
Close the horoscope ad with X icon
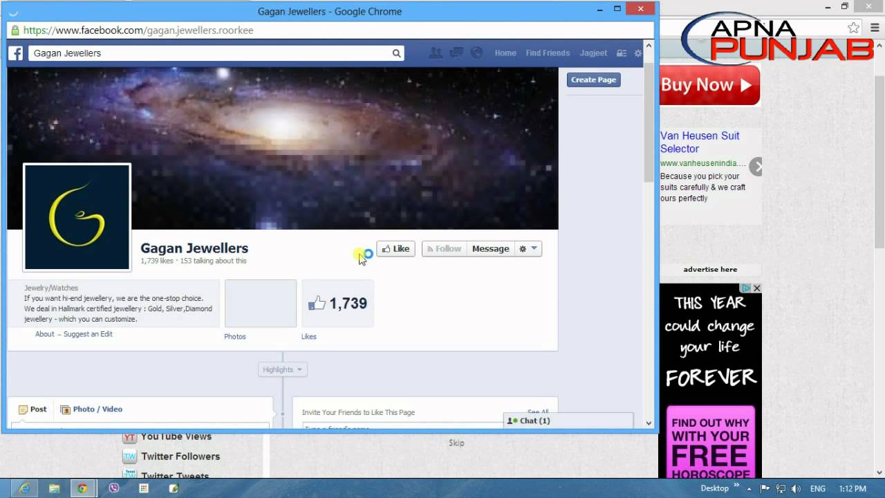[x=757, y=288]
